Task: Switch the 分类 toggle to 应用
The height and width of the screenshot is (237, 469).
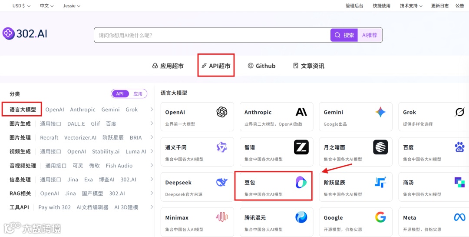Action: (x=138, y=94)
